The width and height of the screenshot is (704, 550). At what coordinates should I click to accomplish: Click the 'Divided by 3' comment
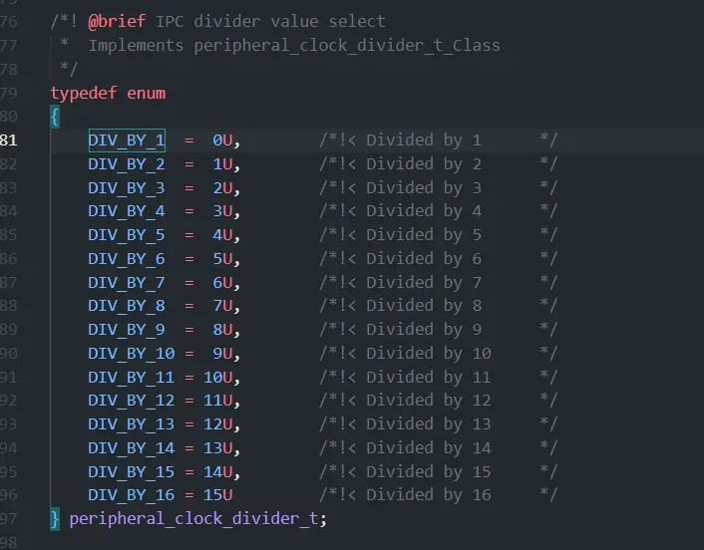point(424,187)
